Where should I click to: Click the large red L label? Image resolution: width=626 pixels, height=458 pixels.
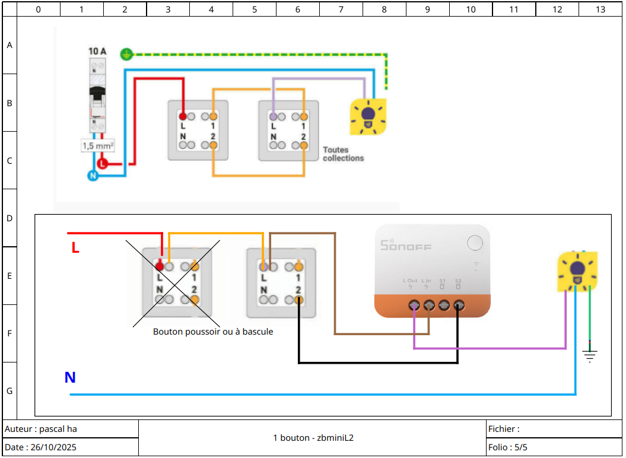[x=75, y=247]
